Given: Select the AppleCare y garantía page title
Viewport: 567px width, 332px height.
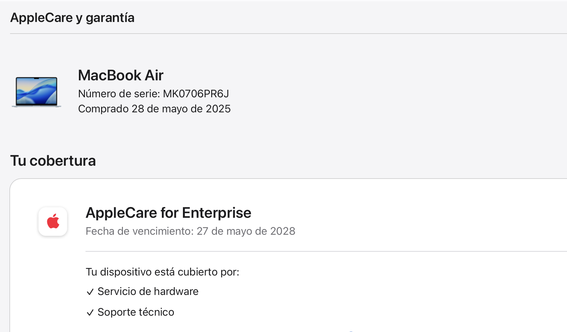Looking at the screenshot, I should click(x=72, y=18).
